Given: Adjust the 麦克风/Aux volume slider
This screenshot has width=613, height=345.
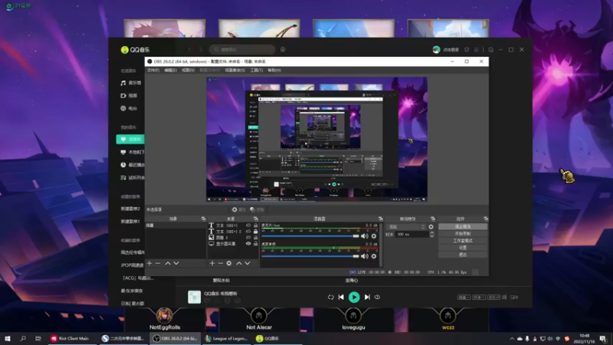Looking at the screenshot, I should pyautogui.click(x=310, y=236).
